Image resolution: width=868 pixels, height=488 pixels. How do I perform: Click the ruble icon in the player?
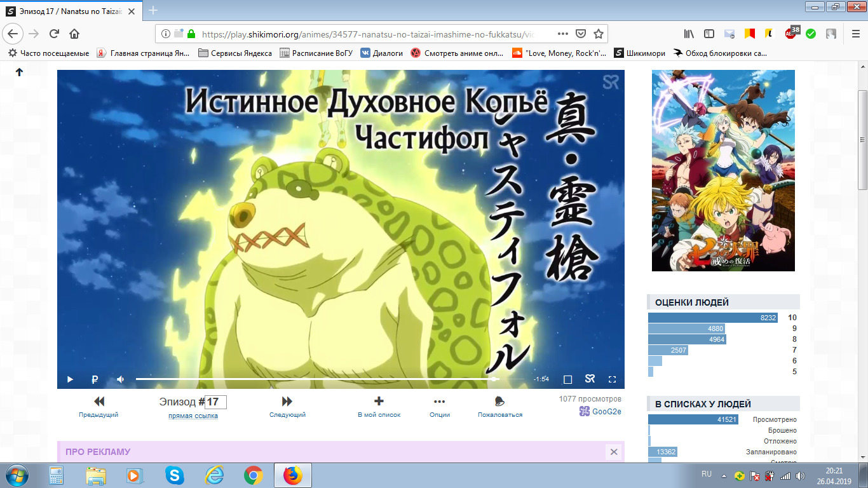click(x=95, y=379)
